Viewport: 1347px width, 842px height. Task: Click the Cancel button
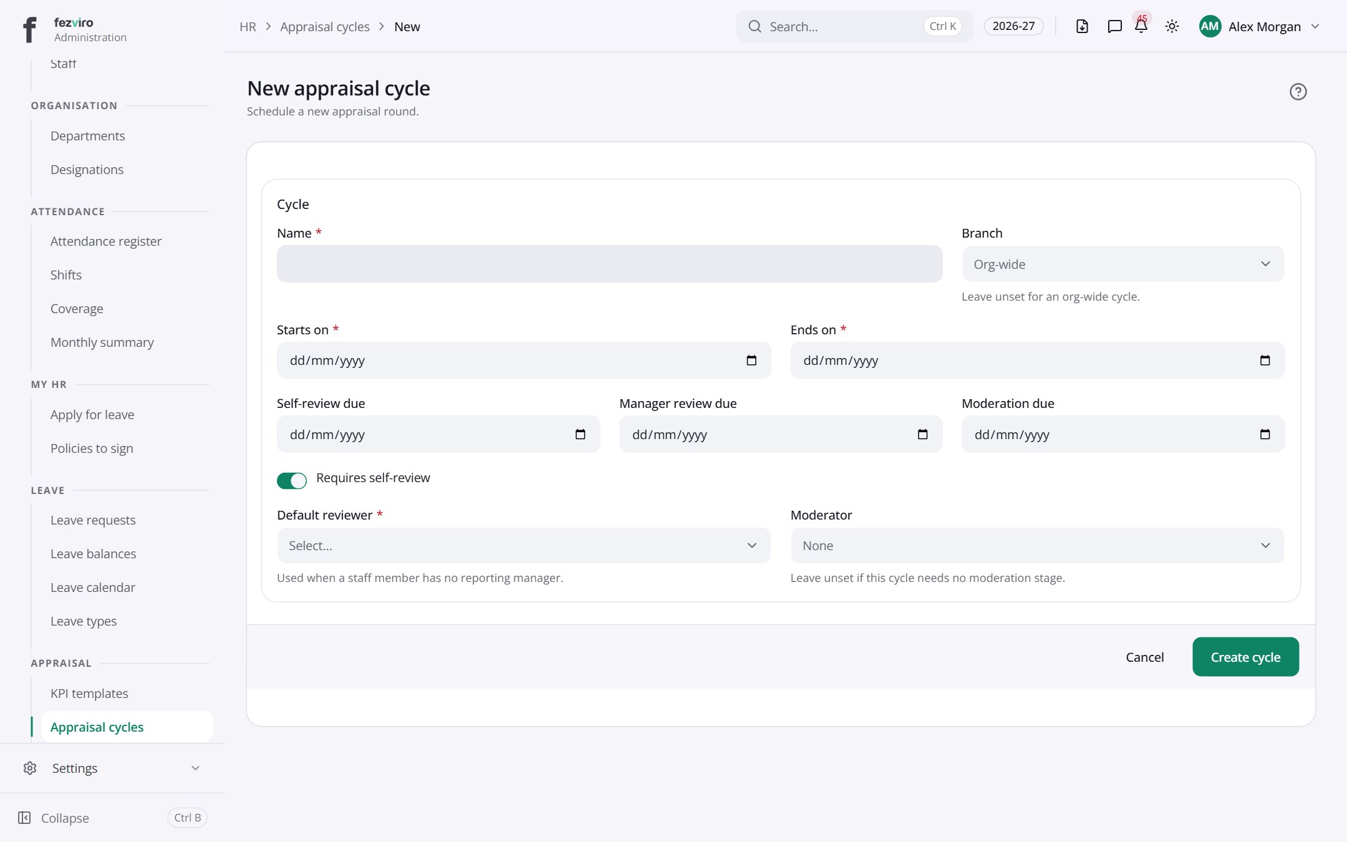tap(1144, 657)
